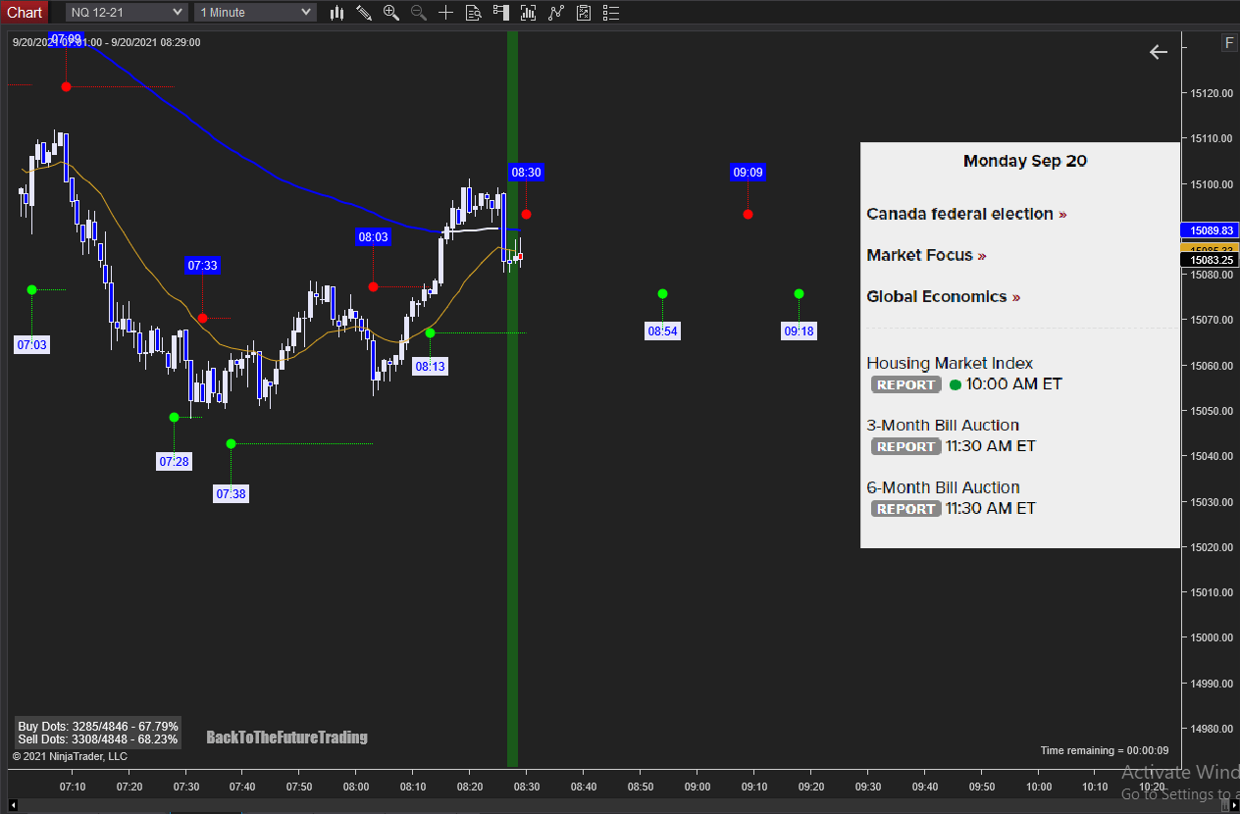This screenshot has height=814, width=1240.
Task: Open the data box icon
Action: (474, 13)
